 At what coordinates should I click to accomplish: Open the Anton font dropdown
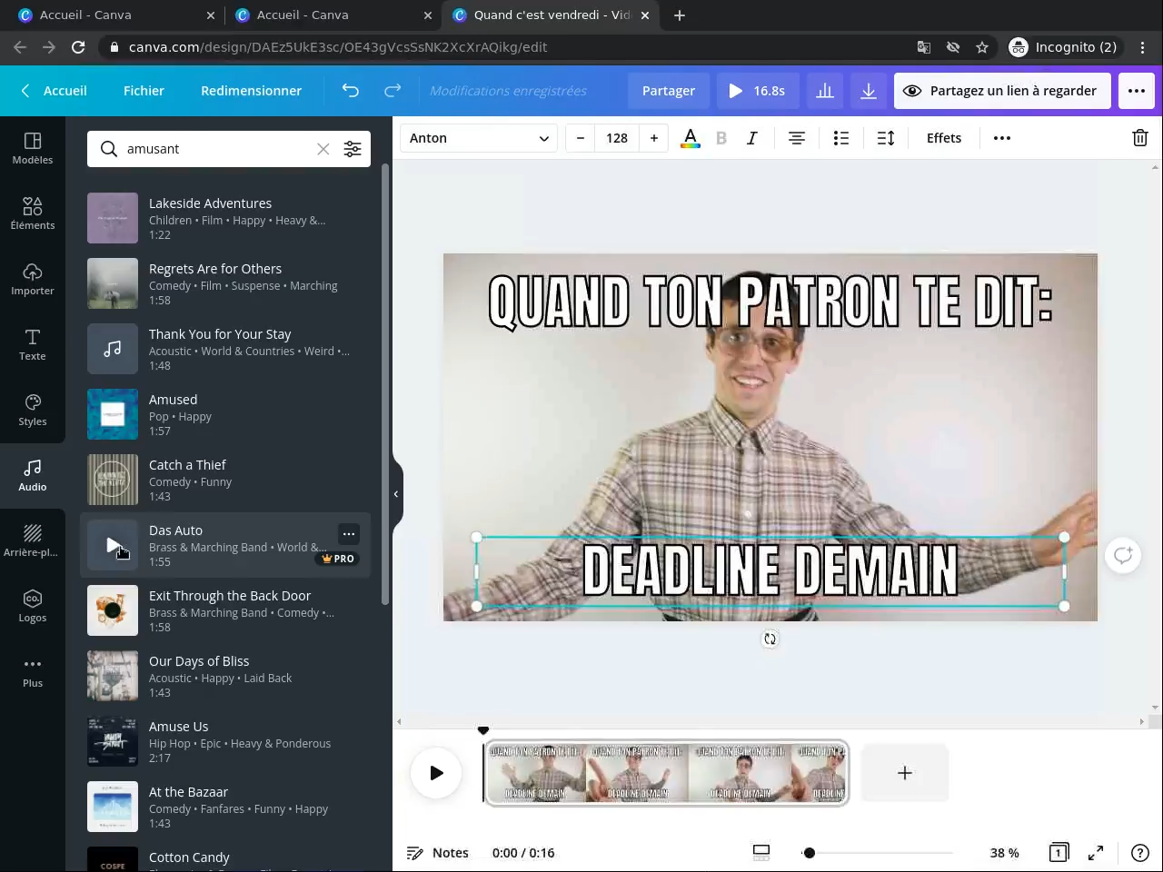pos(479,138)
